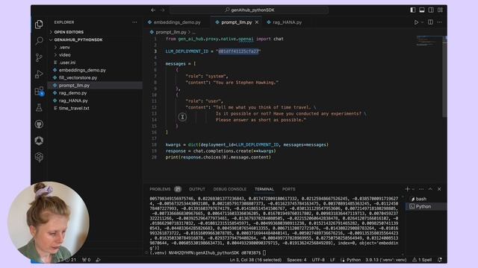Open the Run and Debug view
The image size is (478, 268).
[x=39, y=74]
